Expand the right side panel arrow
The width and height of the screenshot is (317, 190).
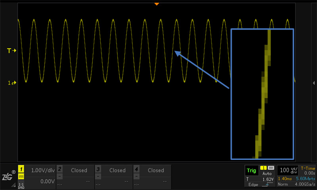(x=313, y=83)
